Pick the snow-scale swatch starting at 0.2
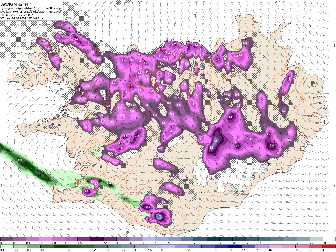 [x=7, y=239]
